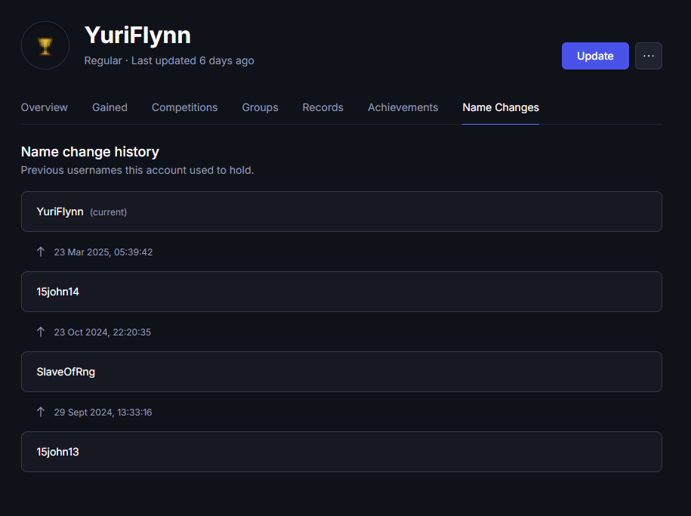Image resolution: width=691 pixels, height=516 pixels.
Task: Open the Achievements tab
Action: tap(403, 107)
